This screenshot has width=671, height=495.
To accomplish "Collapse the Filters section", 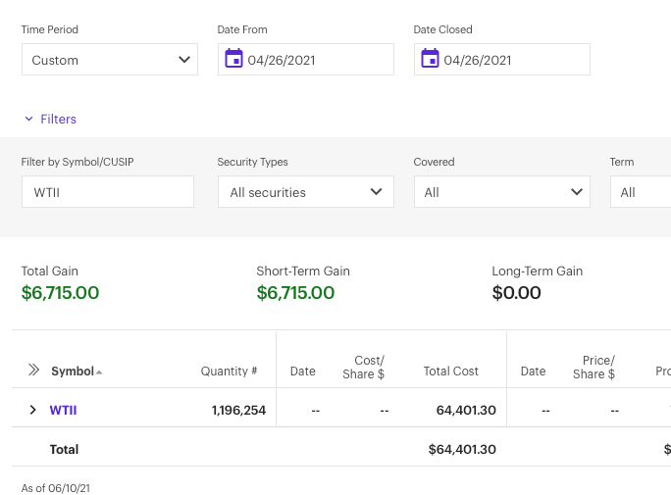I will (x=50, y=119).
